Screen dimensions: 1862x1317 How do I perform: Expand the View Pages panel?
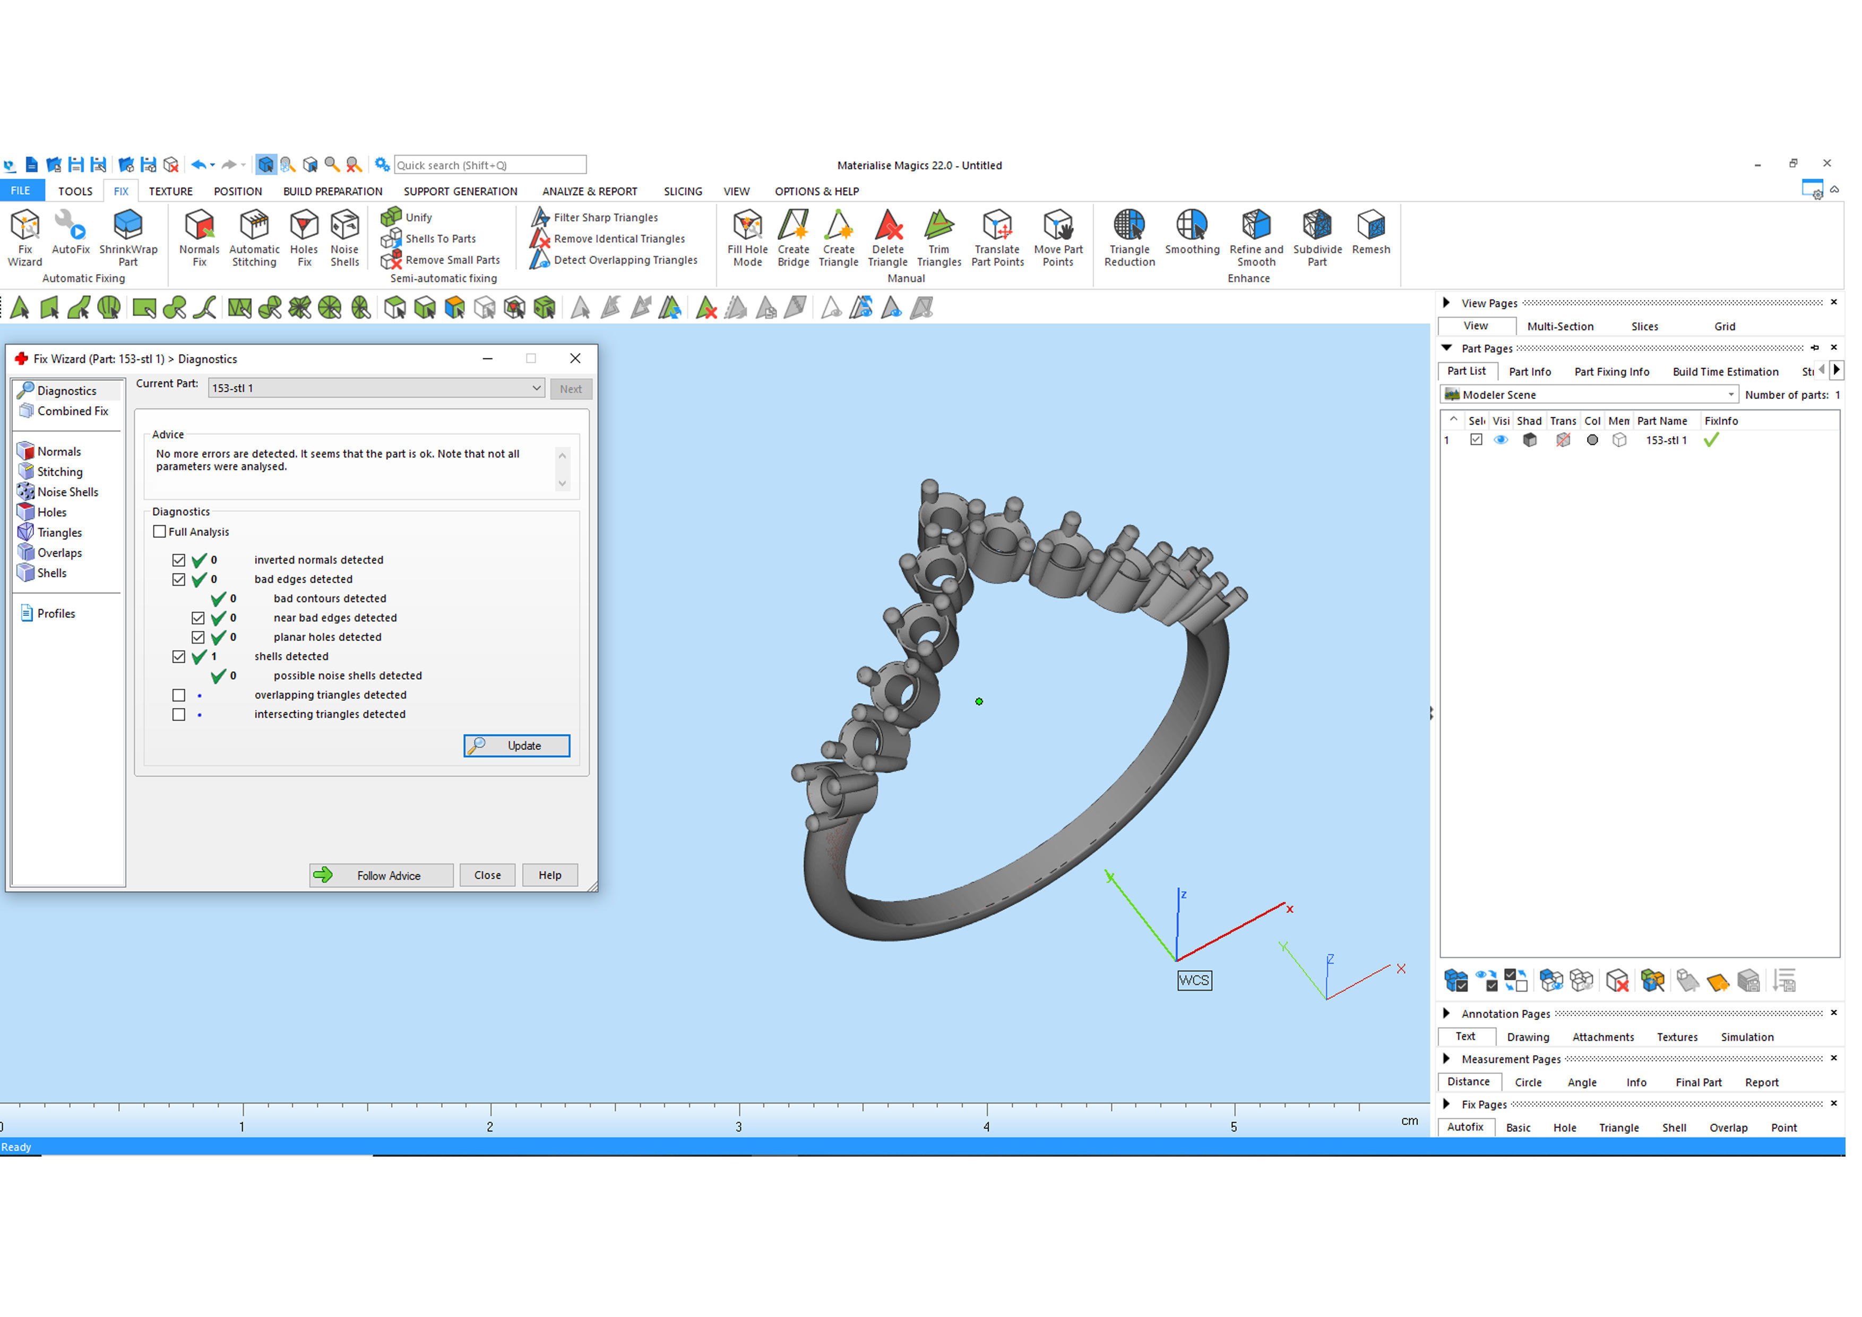point(1446,303)
